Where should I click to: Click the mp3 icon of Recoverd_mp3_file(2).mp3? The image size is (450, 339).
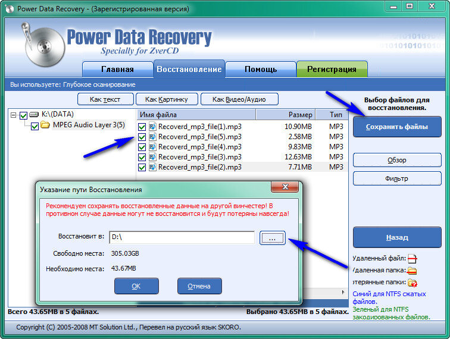(152, 167)
